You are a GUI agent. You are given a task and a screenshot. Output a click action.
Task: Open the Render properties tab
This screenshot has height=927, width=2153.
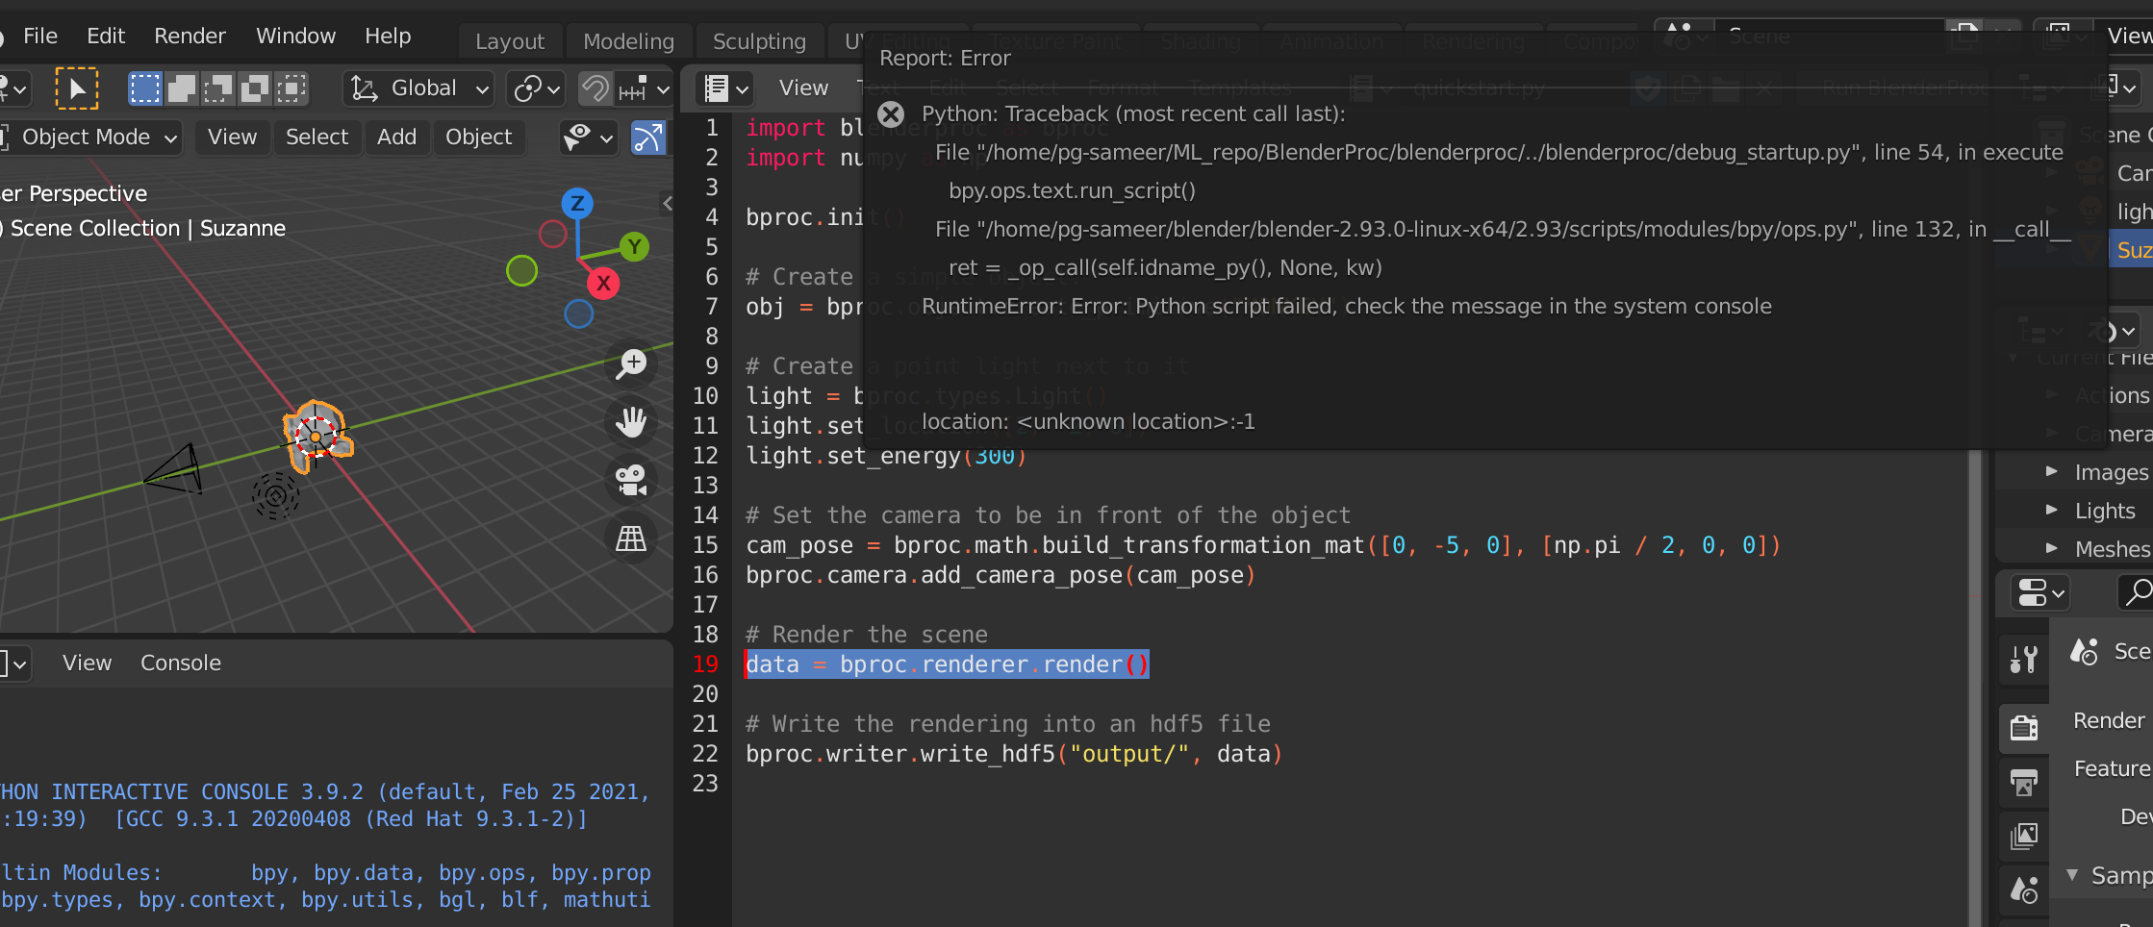pos(2023,728)
